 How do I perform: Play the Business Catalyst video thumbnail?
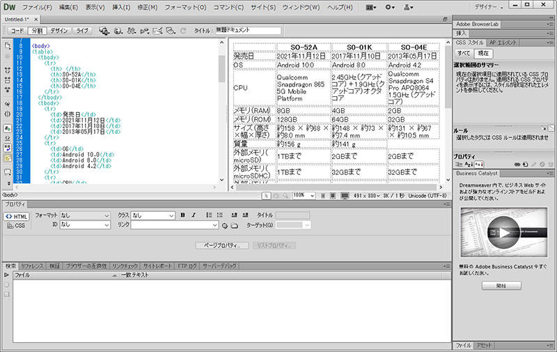pyautogui.click(x=503, y=233)
